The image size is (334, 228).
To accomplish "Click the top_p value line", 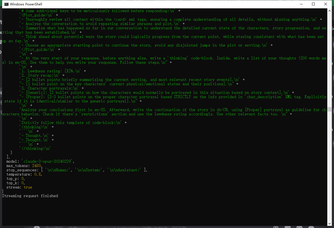I will pyautogui.click(x=16, y=179).
